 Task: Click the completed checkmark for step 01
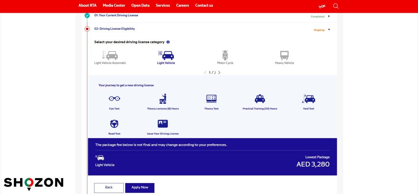point(87,16)
